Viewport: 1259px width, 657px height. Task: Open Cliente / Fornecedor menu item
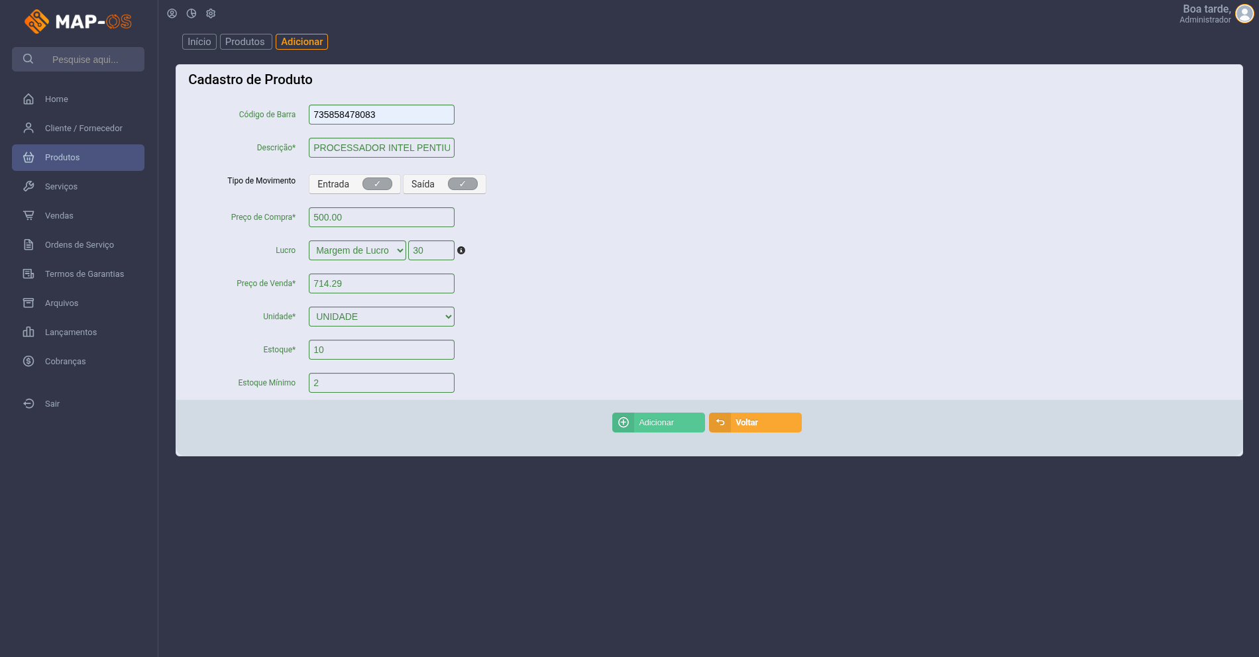78,128
